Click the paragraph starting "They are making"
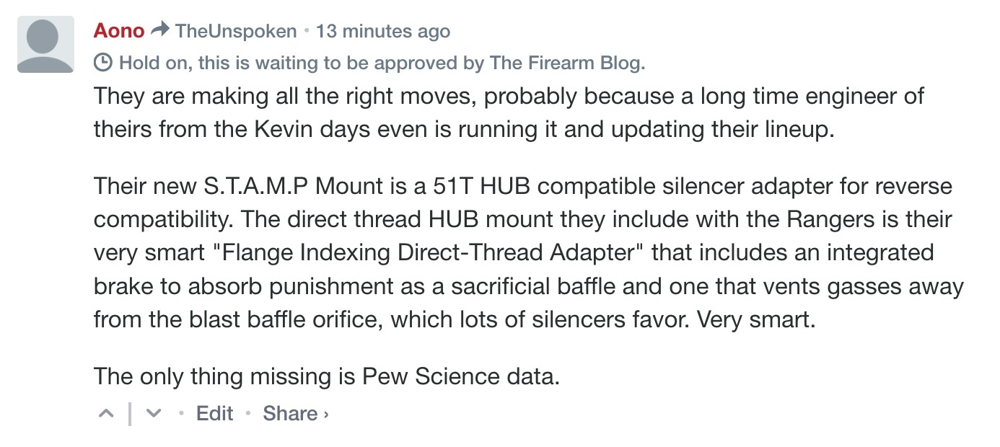The width and height of the screenshot is (1000, 447). (509, 114)
